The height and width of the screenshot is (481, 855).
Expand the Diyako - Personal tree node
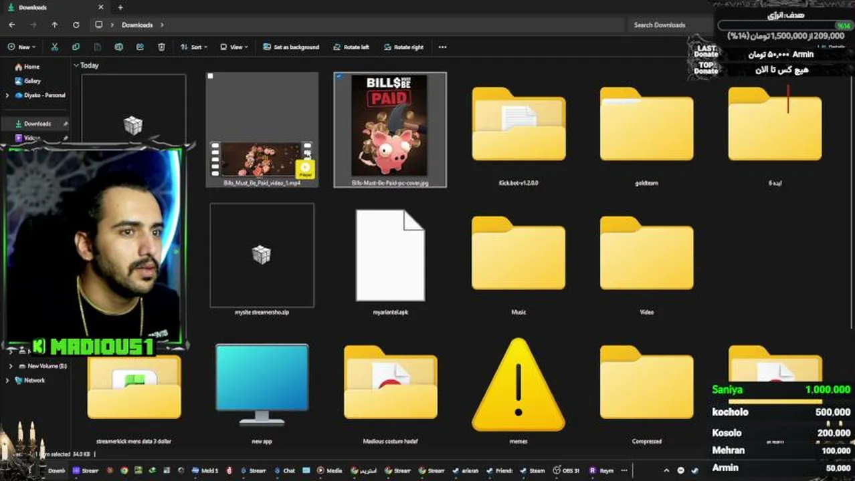(7, 96)
